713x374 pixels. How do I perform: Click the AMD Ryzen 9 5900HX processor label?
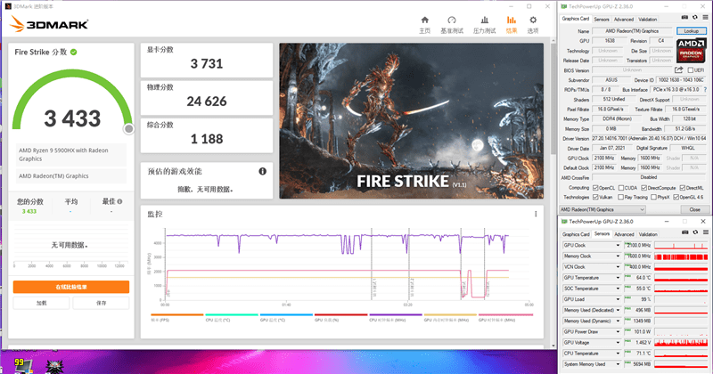[x=71, y=155]
